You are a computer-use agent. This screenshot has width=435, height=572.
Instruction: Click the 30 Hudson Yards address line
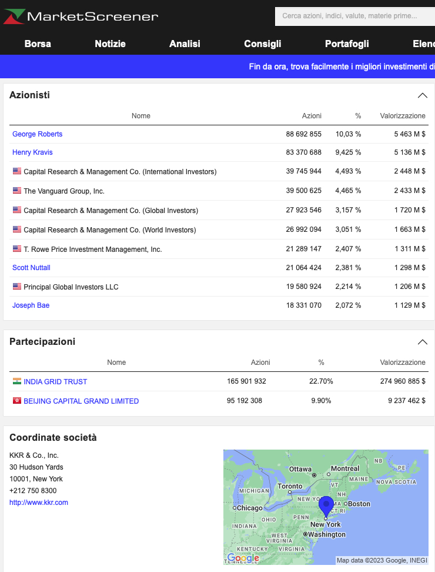tap(36, 467)
